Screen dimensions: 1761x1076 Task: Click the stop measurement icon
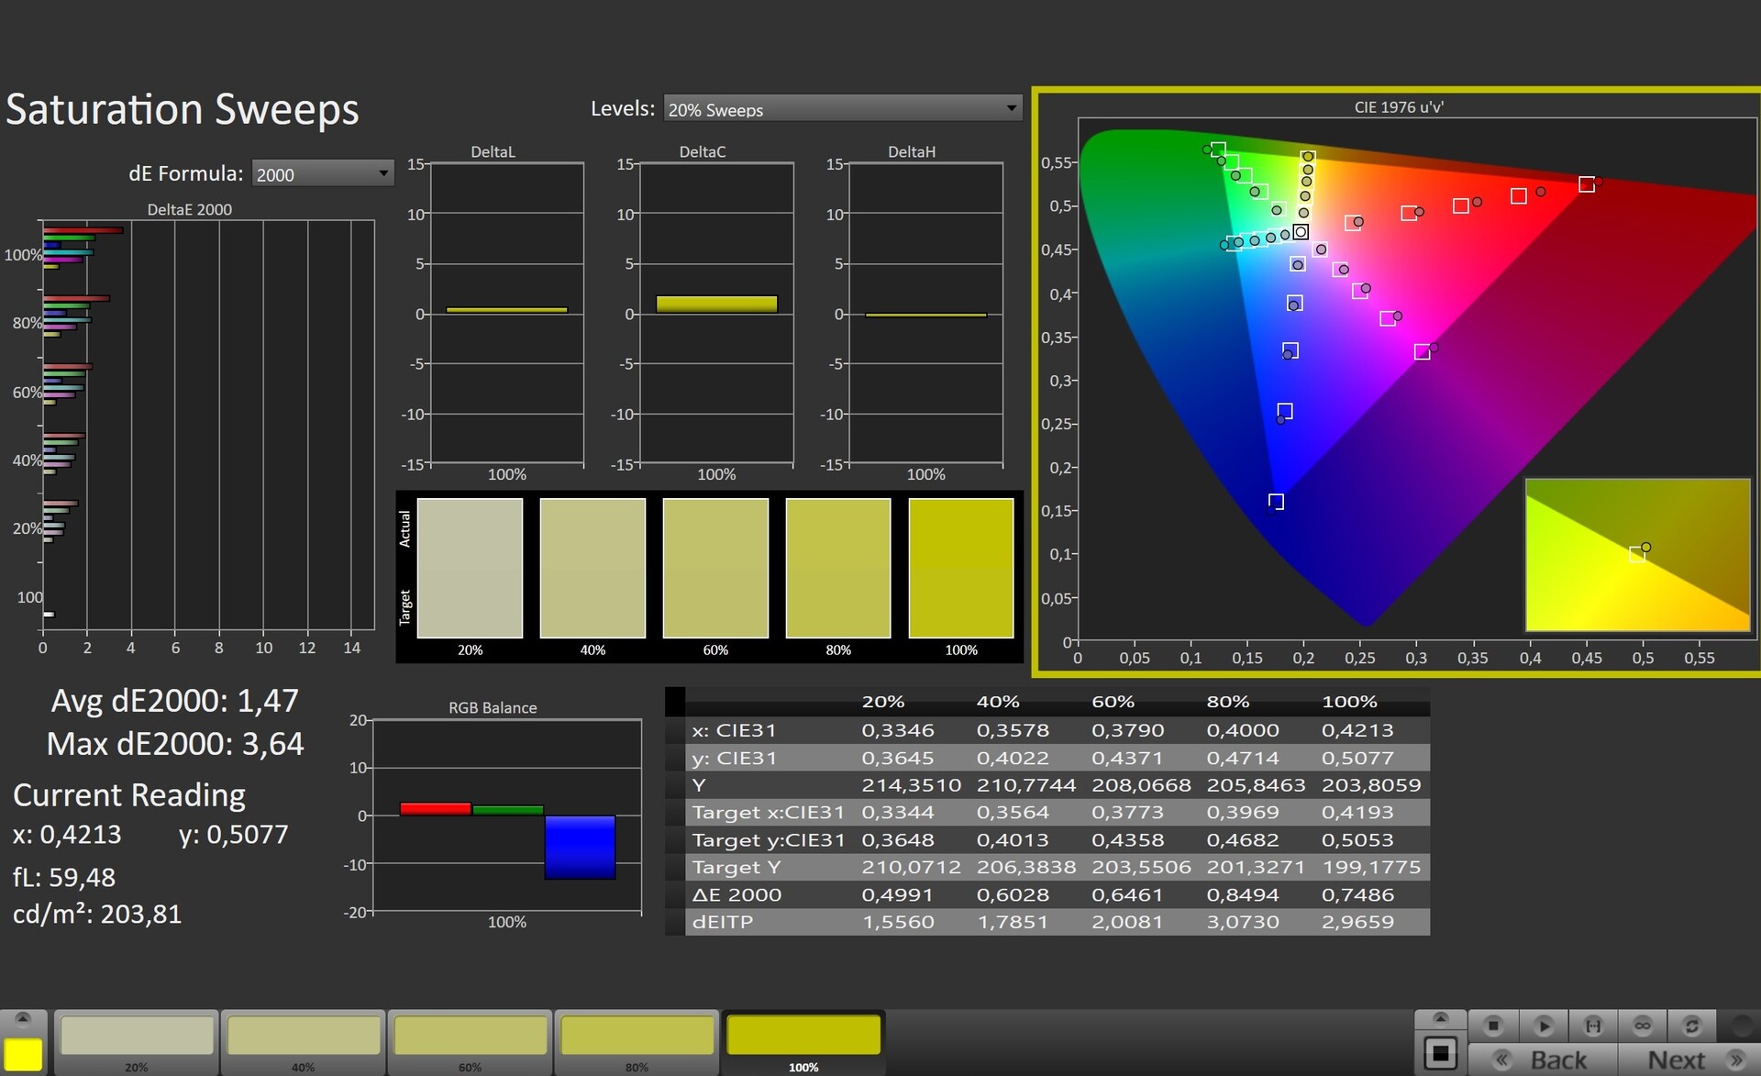point(1493,1025)
